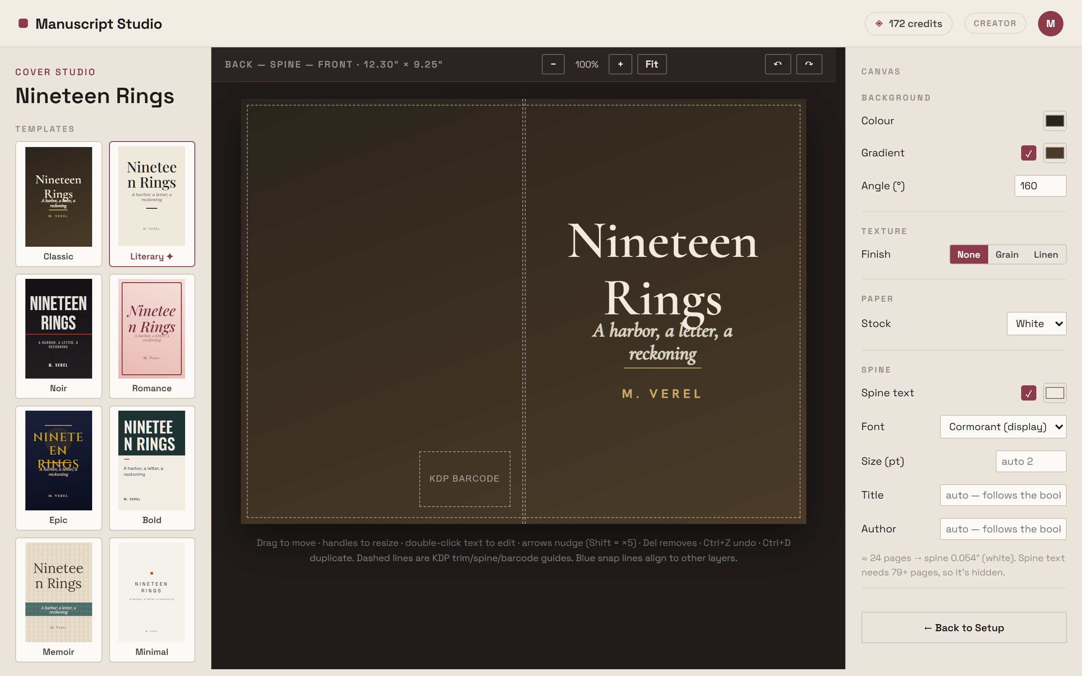Viewport: 1082px width, 676px height.
Task: Set Finish to None
Action: [968, 254]
